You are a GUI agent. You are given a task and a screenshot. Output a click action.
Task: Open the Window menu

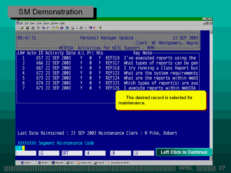coord(55,23)
